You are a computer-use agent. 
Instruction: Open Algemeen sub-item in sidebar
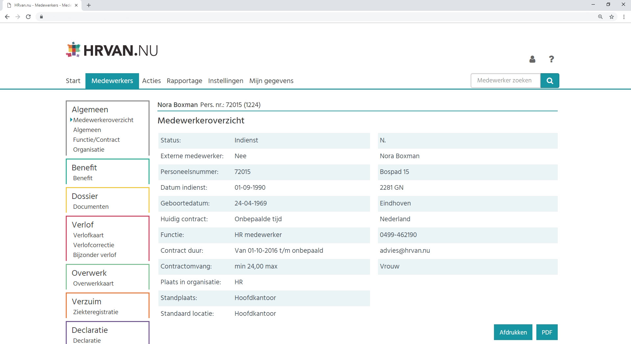pyautogui.click(x=87, y=130)
